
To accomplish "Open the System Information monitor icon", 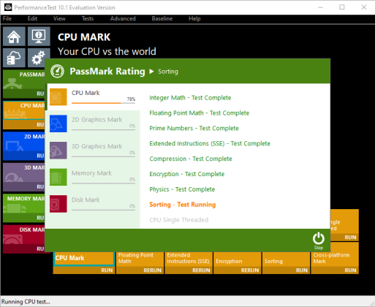I will click(x=39, y=37).
